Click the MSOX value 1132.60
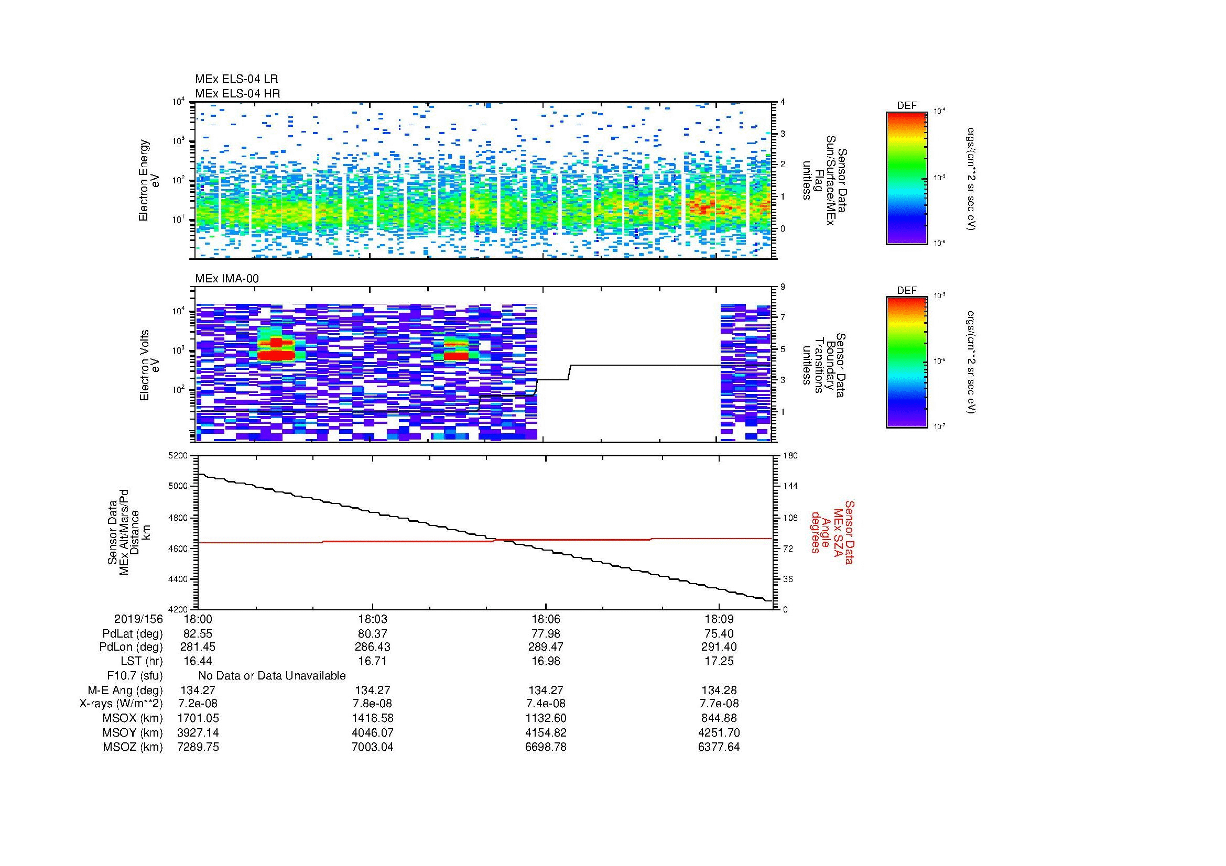This screenshot has width=1226, height=866. tap(546, 718)
